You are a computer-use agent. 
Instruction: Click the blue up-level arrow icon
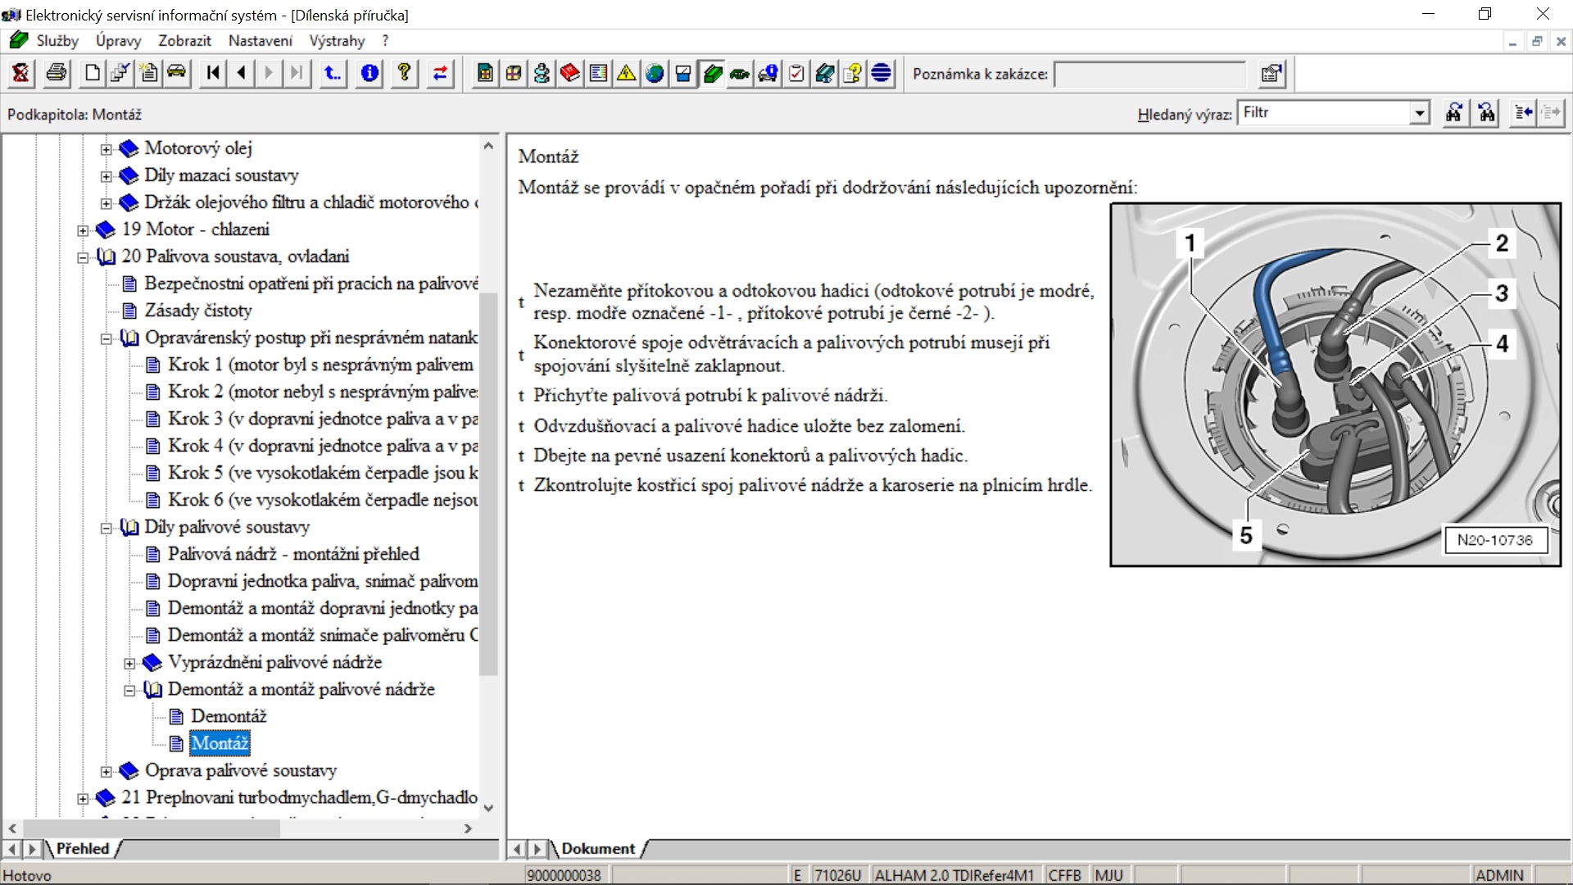(x=333, y=74)
